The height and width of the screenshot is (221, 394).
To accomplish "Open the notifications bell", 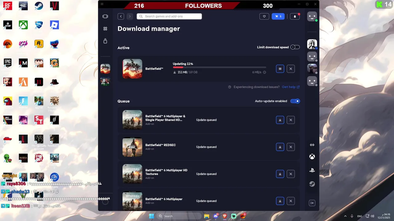I will (295, 17).
